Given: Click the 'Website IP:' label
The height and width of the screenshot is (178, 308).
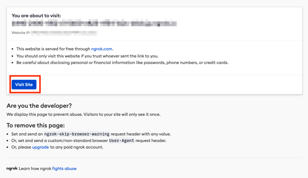Looking at the screenshot, I should [21, 33].
